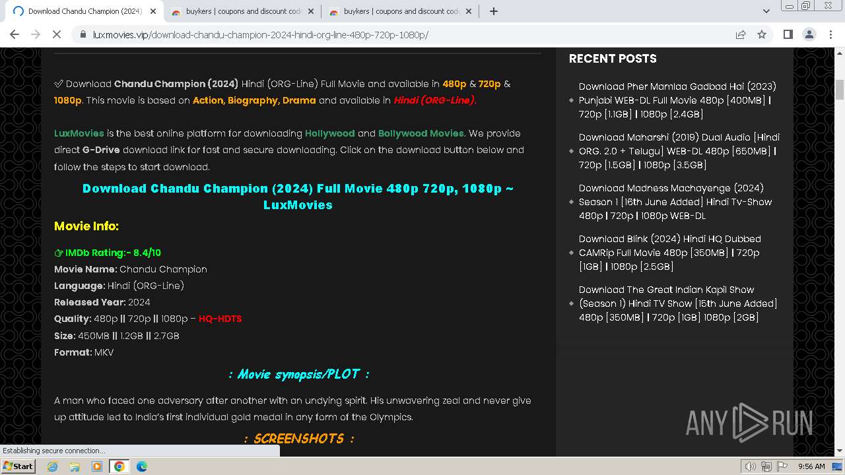Open the LuxMovies link in the paragraph
Screen dimensions: 845x475
79,133
